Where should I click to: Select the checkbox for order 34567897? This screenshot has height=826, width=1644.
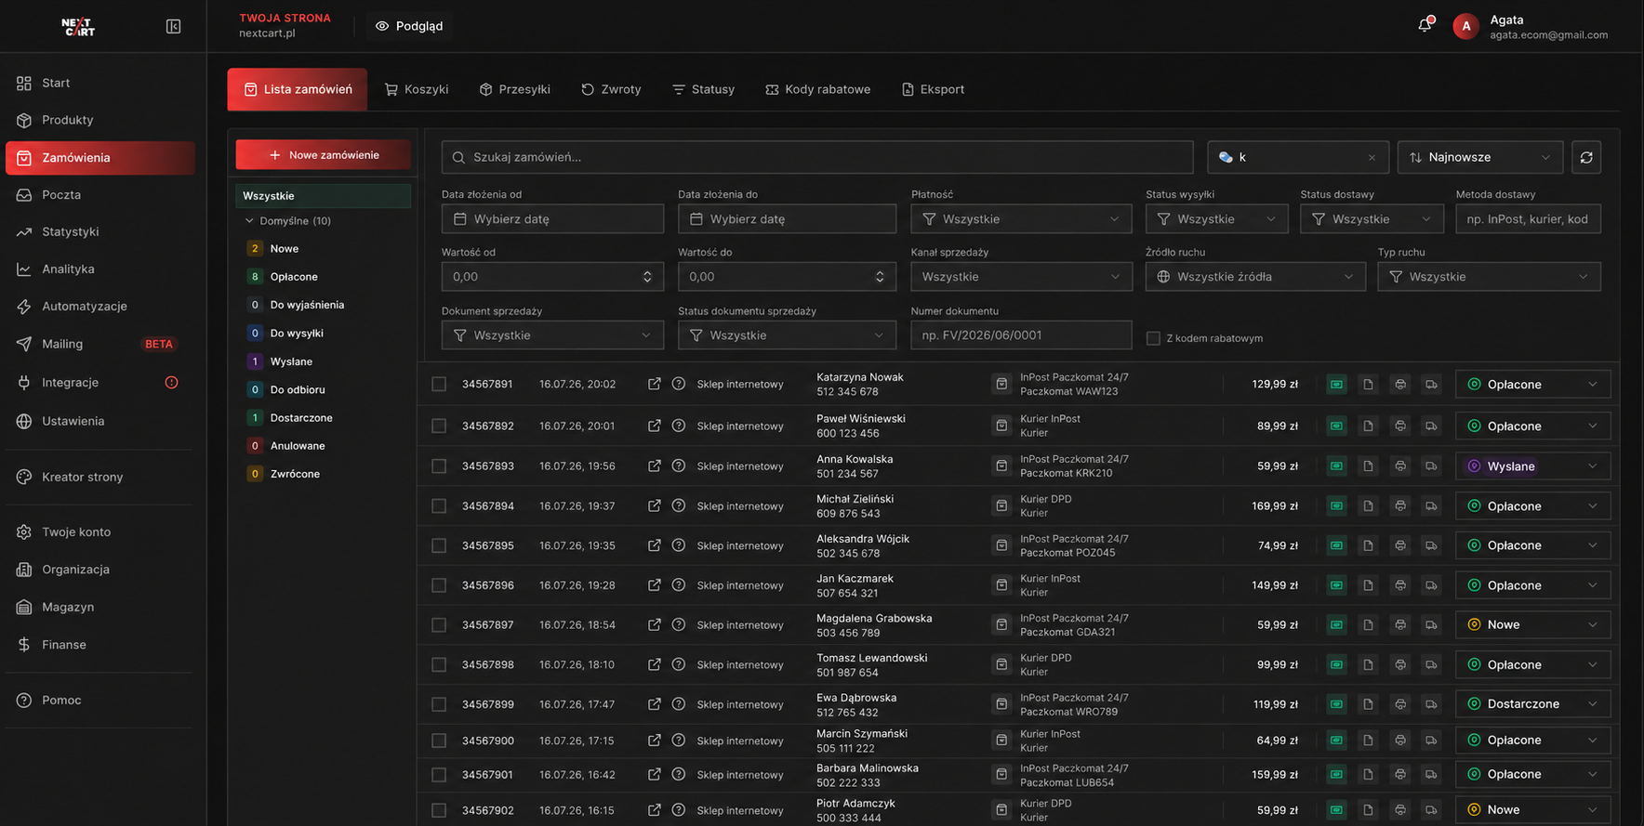tap(439, 624)
